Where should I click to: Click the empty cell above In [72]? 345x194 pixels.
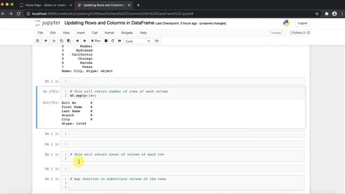(182, 81)
